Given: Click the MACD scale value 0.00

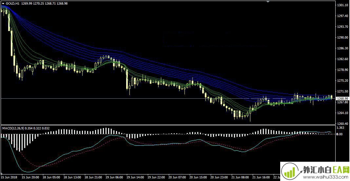Looking at the screenshot, I should [x=340, y=134].
